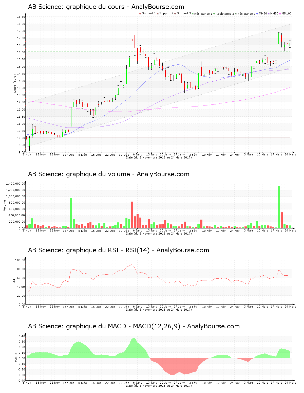Click the '10 Mars' date on MACD chart
The width and height of the screenshot is (304, 393).
tap(262, 383)
